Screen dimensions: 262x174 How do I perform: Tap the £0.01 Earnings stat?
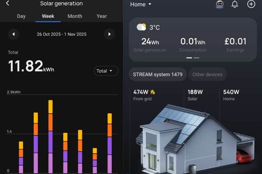pos(235,44)
